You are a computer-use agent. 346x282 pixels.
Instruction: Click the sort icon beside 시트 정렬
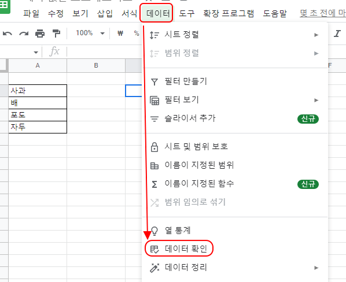(154, 35)
